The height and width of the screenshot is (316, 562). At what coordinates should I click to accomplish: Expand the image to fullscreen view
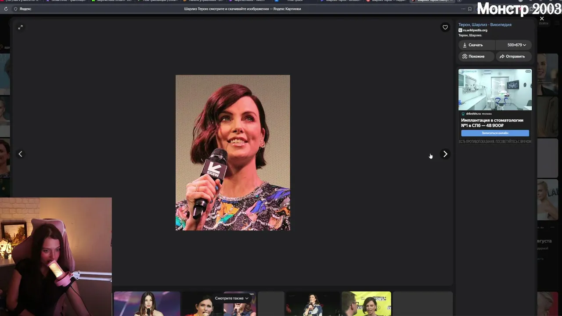(20, 27)
